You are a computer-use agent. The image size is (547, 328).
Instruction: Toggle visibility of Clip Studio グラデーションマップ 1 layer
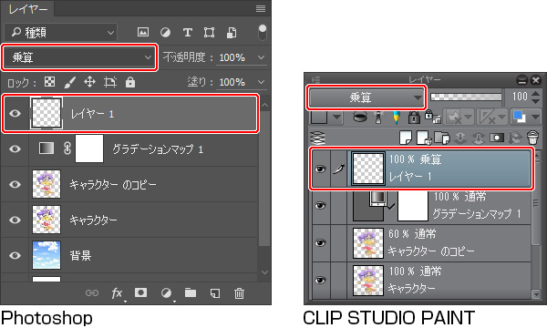[x=320, y=206]
